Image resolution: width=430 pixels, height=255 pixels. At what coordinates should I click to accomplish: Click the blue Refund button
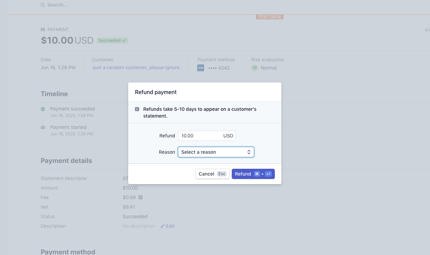pos(253,174)
